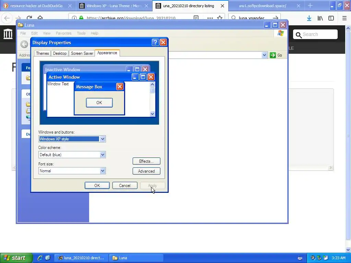Click the Go button in Luna window
The height and width of the screenshot is (263, 351).
[x=276, y=55]
